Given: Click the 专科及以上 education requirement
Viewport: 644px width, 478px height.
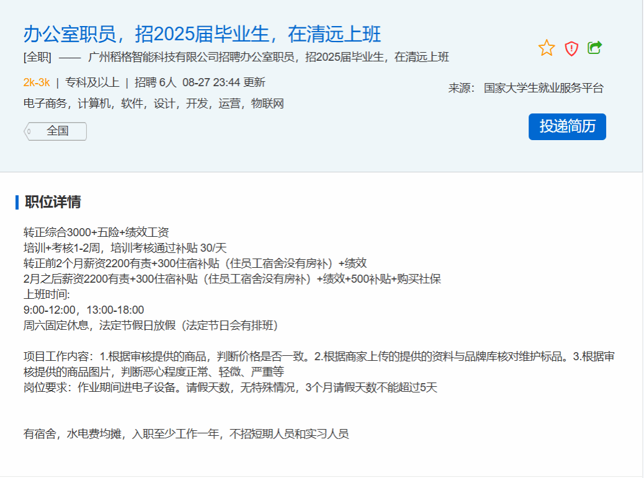Looking at the screenshot, I should coord(92,82).
